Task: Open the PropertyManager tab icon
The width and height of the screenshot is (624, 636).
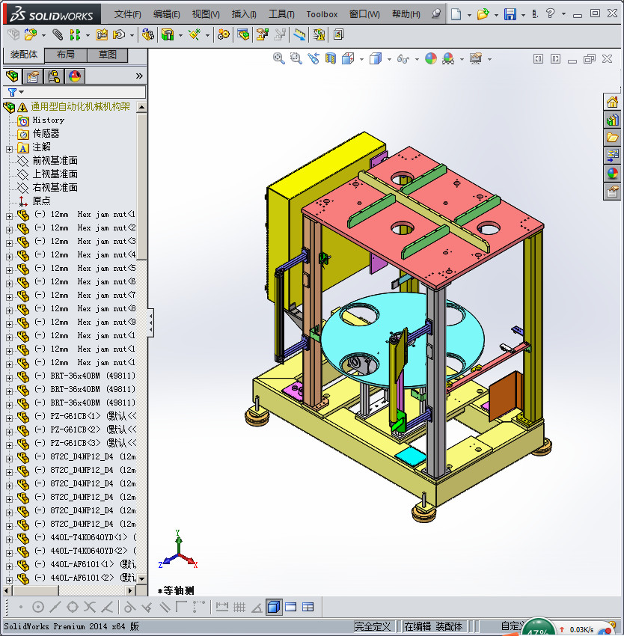Action: tap(33, 76)
